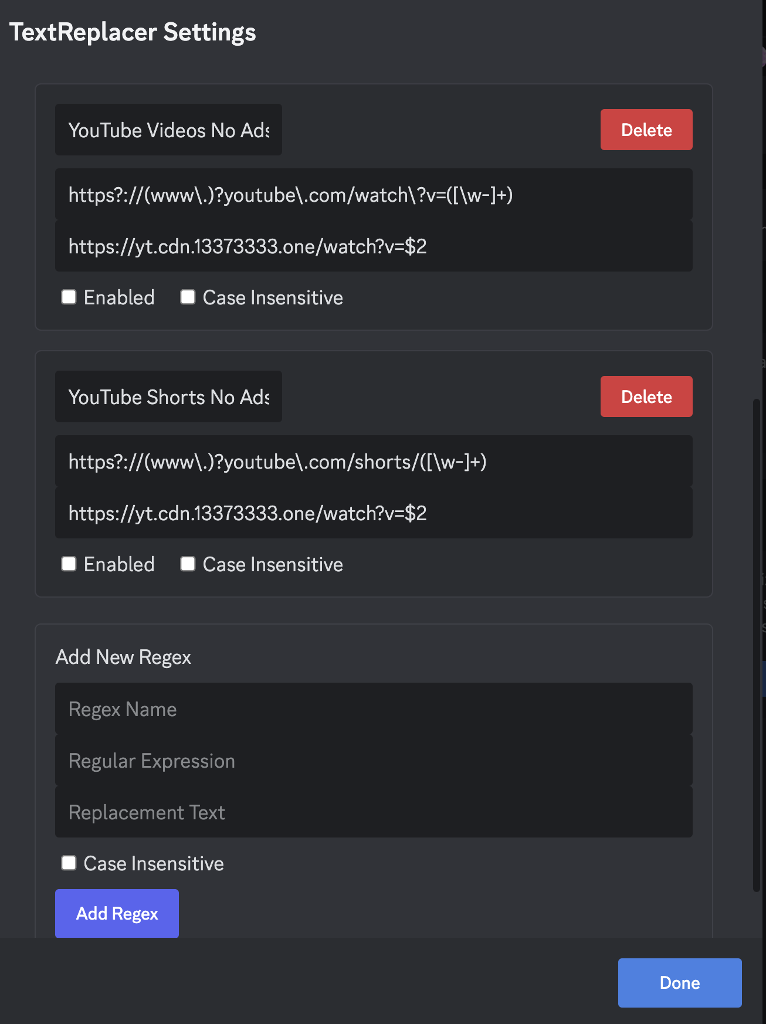Focus the Regex Name input
The image size is (766, 1024).
374,708
